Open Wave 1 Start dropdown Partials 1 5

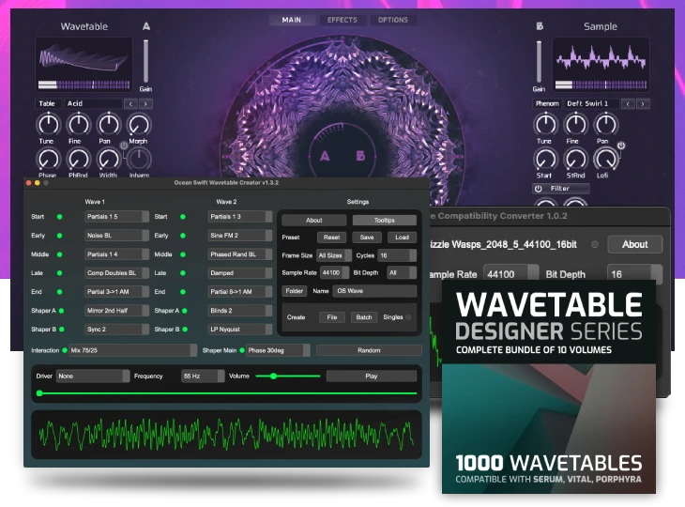tap(116, 216)
